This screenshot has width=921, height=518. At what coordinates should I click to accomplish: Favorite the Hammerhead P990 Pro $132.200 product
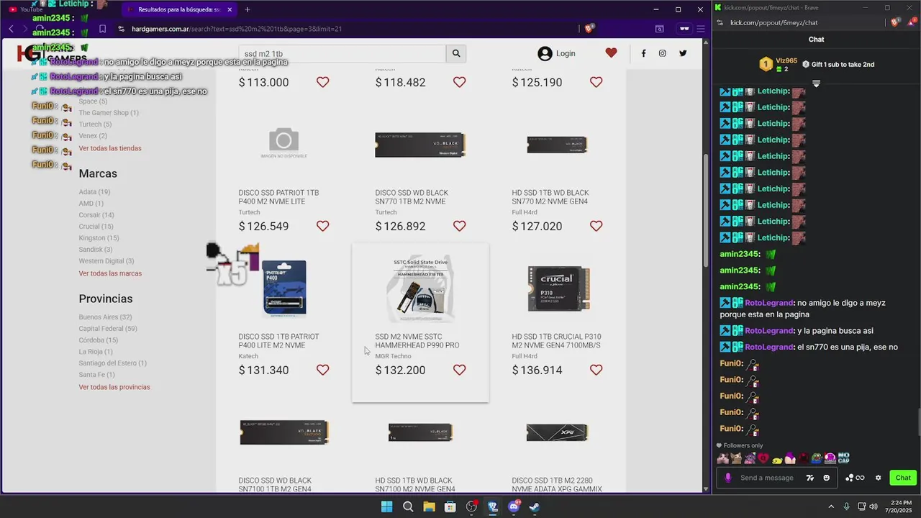coord(460,370)
